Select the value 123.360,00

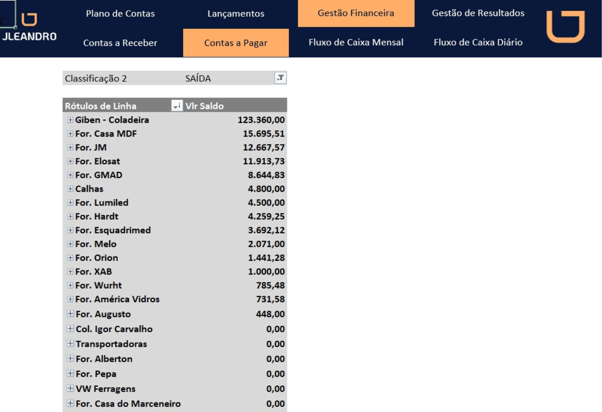pos(261,120)
